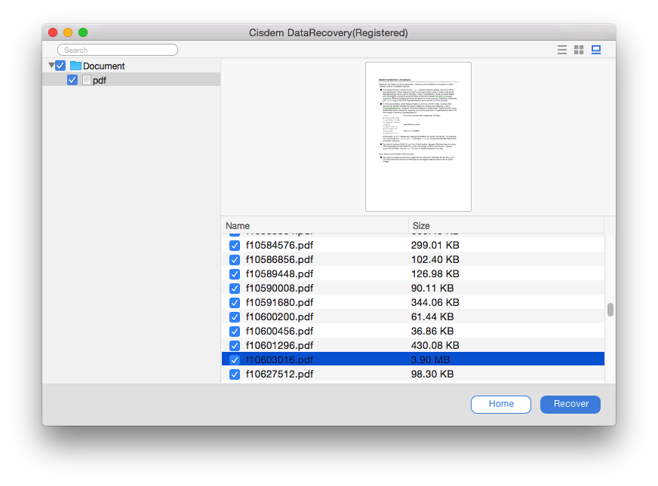
Task: Click the 90.11 KB size cell
Action: [432, 289]
